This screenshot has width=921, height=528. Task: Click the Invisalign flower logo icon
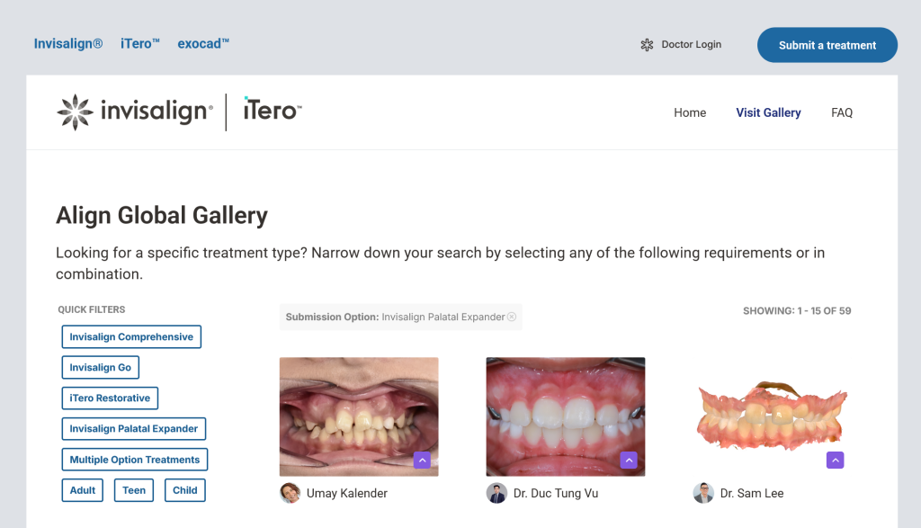click(75, 112)
